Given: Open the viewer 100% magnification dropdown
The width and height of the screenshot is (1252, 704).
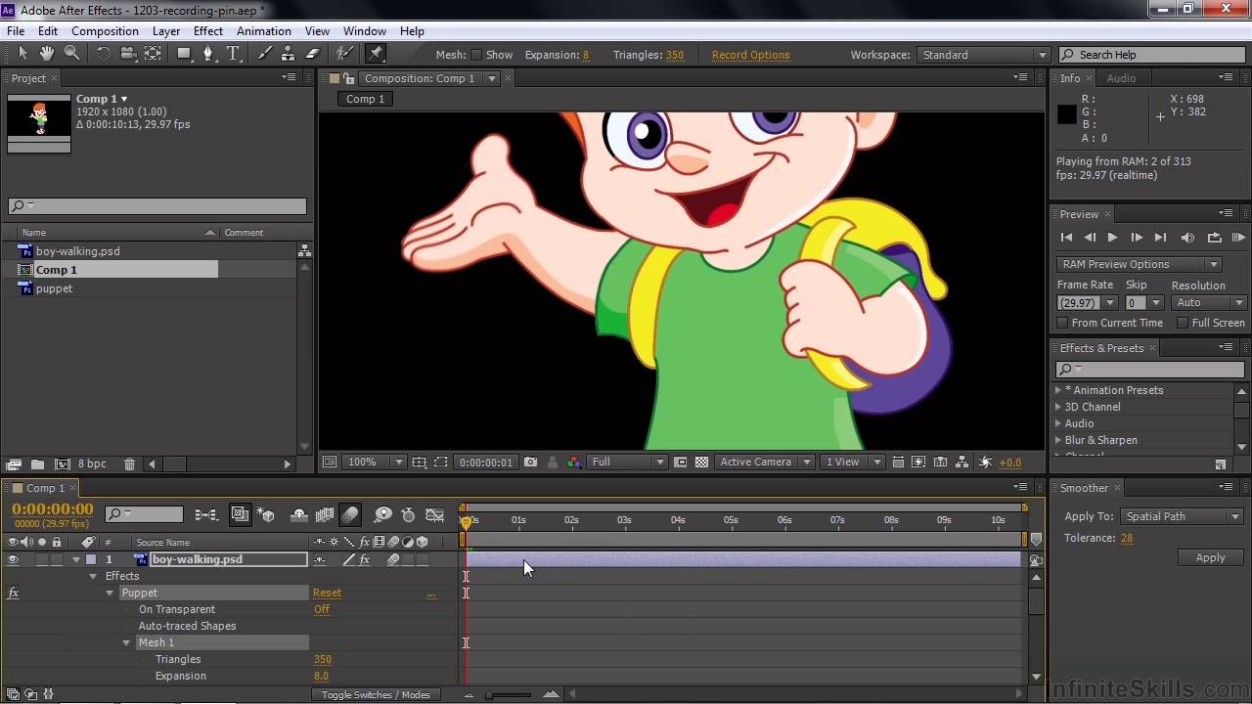Looking at the screenshot, I should tap(376, 462).
